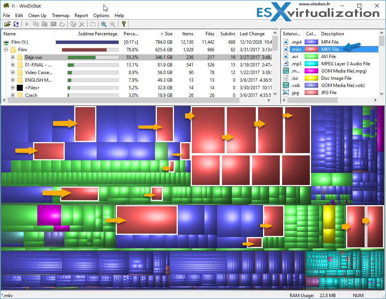Click the Copy Path toolbar icon

(36, 24)
